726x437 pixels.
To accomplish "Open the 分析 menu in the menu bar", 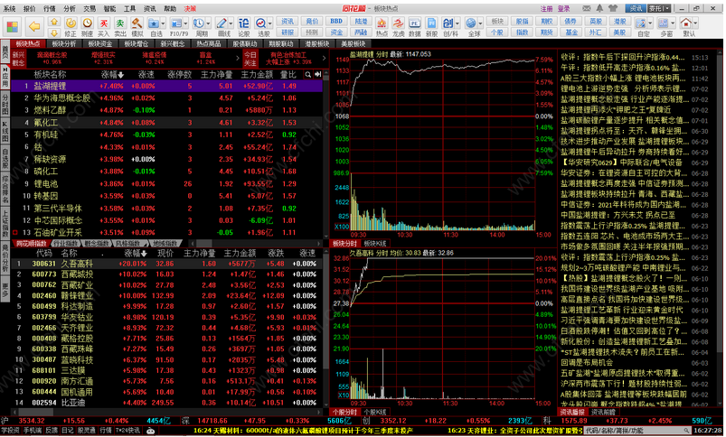I will 70,8.
